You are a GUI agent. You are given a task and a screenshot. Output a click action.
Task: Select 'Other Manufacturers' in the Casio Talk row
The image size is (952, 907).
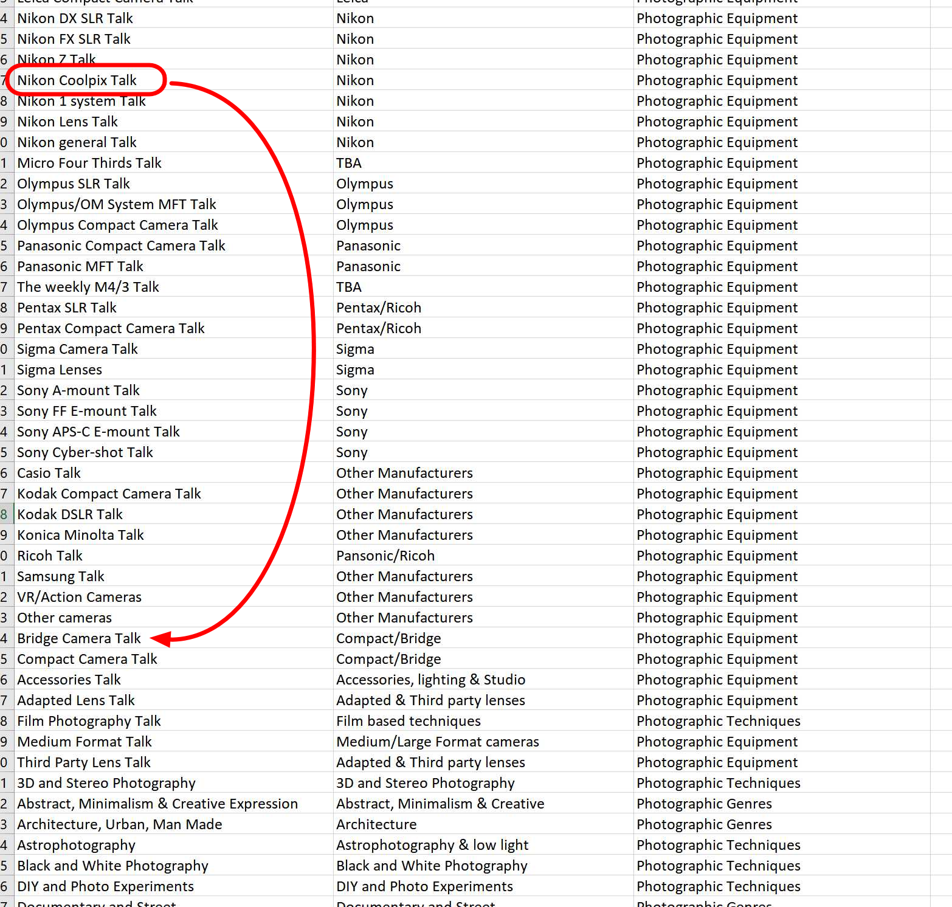(483, 473)
